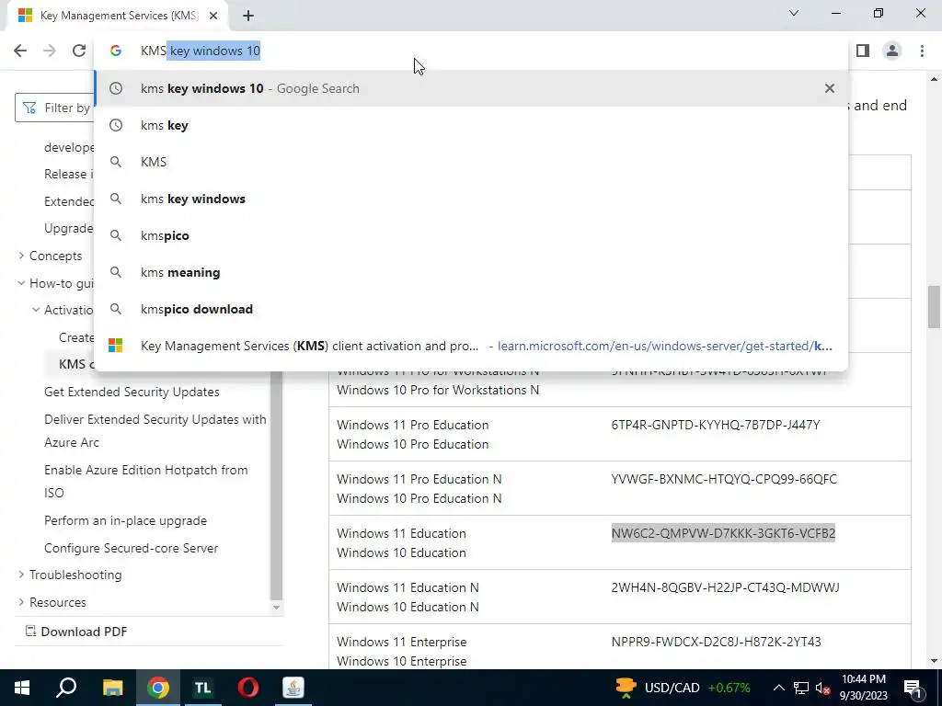Viewport: 942px width, 706px height.
Task: Click 'Windows 10 Pro for Workstations N' text
Action: pos(437,390)
